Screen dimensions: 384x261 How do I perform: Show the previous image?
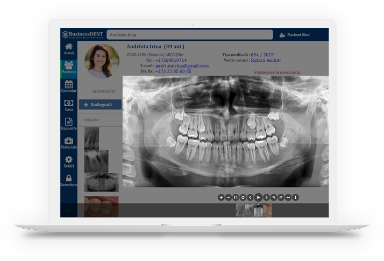click(x=250, y=198)
